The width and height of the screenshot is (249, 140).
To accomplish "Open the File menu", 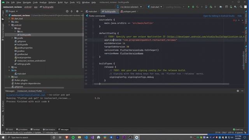I will click(x=8, y=2).
